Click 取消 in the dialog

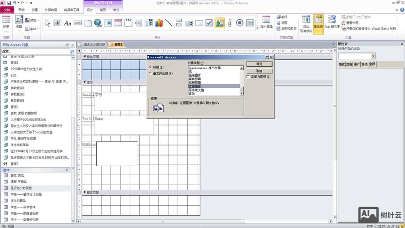[259, 71]
